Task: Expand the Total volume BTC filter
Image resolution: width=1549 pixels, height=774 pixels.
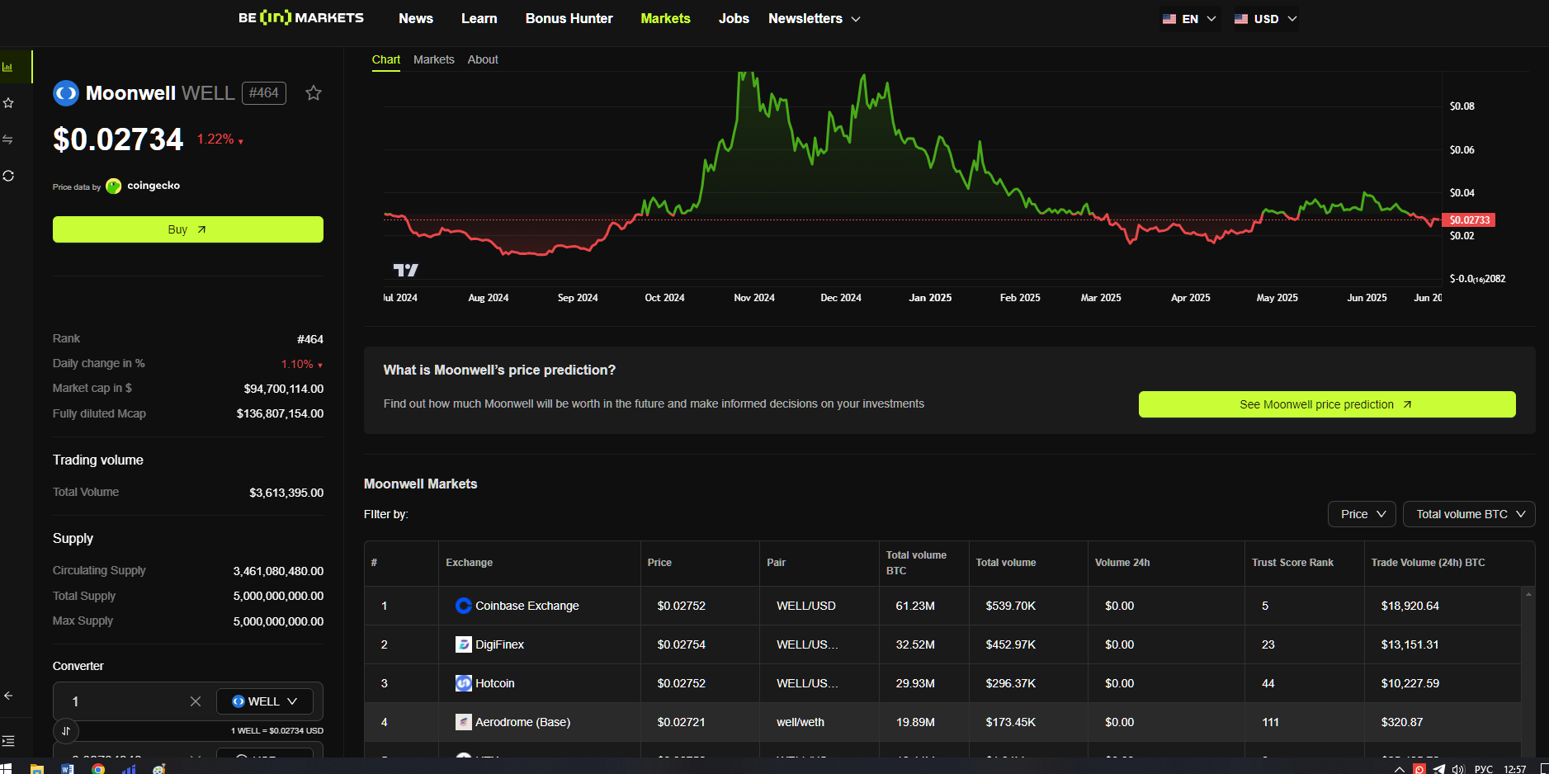Action: (x=1469, y=514)
